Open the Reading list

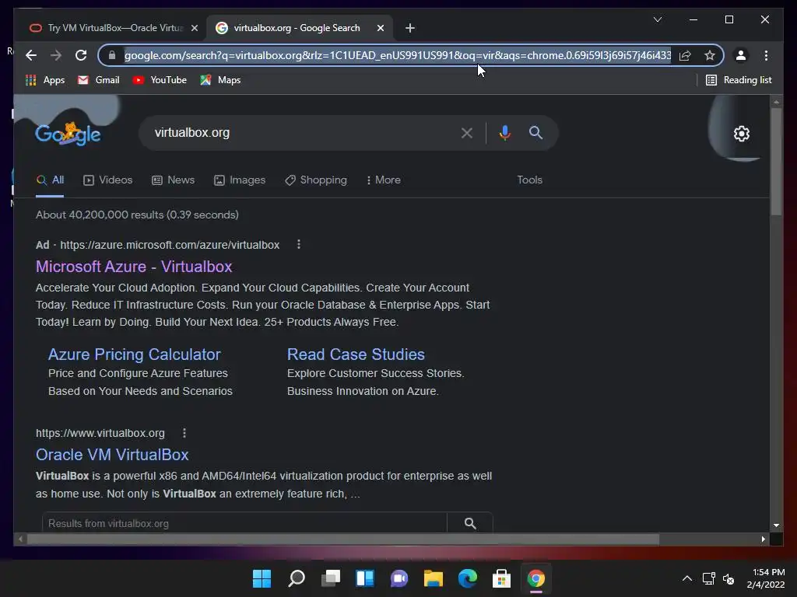[x=739, y=80]
